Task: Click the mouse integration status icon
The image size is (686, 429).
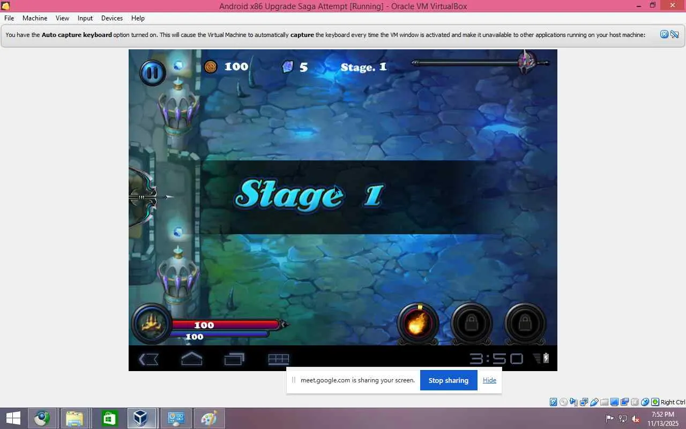Action: click(645, 402)
